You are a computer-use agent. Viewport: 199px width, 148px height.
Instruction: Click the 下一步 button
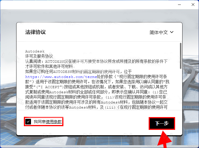tap(162, 123)
